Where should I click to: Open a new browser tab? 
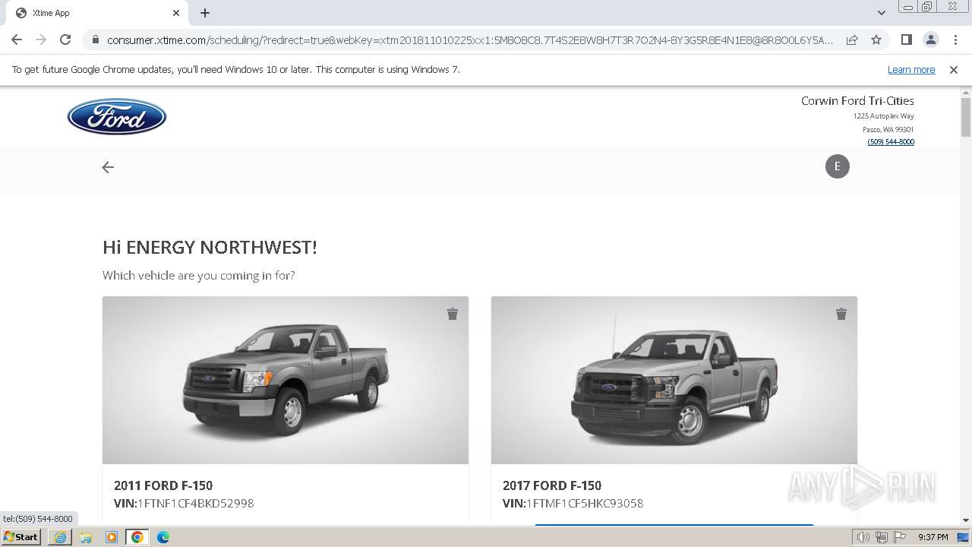pos(205,13)
